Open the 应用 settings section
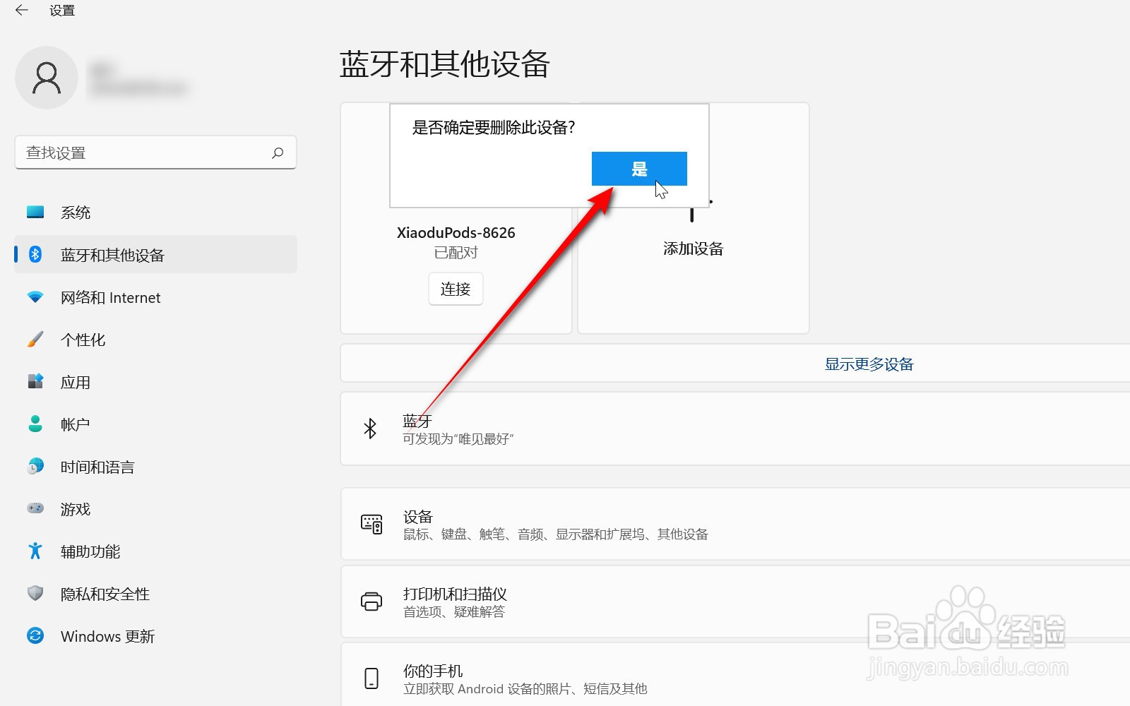 coord(75,382)
